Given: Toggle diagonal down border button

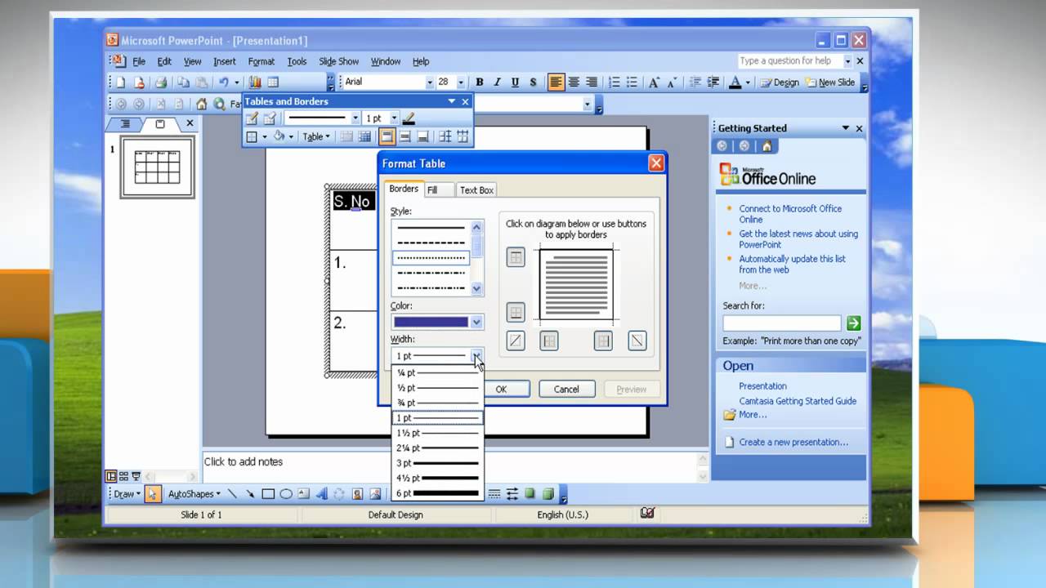Looking at the screenshot, I should point(637,341).
